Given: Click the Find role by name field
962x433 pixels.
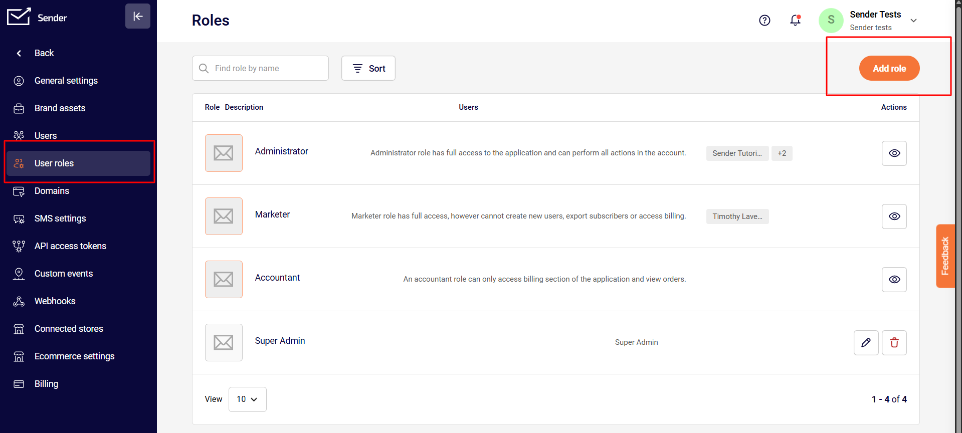Looking at the screenshot, I should pos(260,68).
